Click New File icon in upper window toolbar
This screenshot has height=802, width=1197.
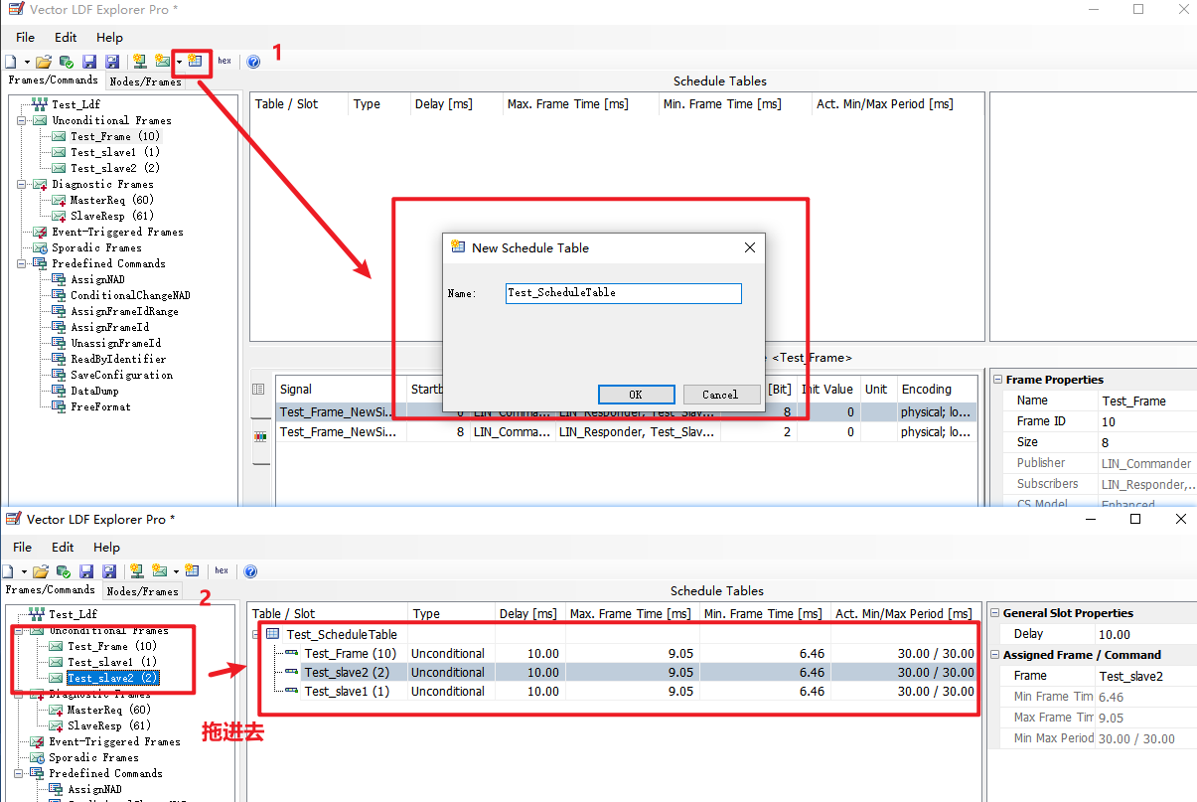tap(10, 62)
